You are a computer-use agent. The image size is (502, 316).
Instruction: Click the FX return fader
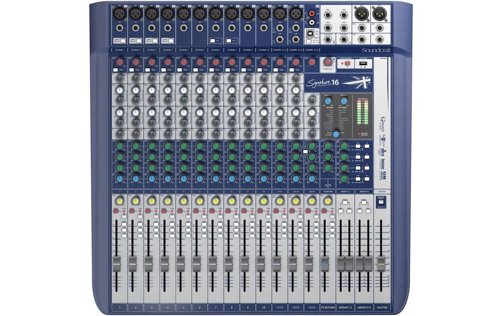pos(324,264)
